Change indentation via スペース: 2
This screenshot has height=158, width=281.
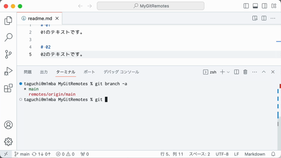tap(199, 154)
